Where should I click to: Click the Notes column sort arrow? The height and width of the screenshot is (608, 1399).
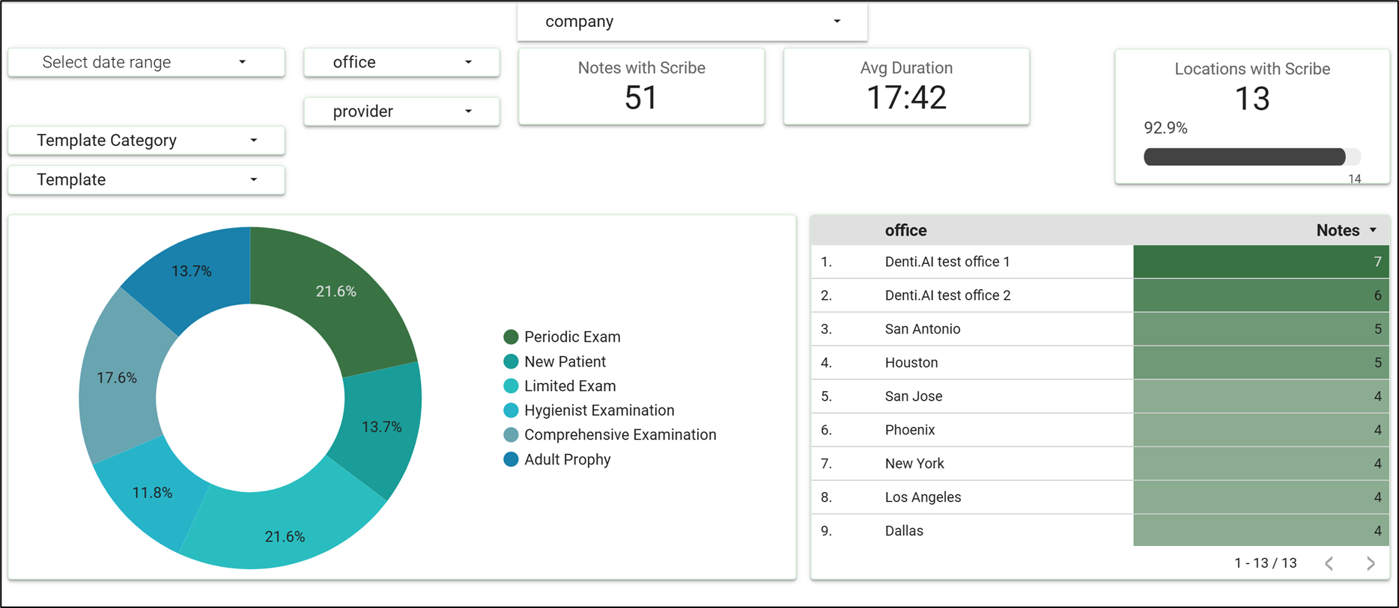pyautogui.click(x=1373, y=230)
